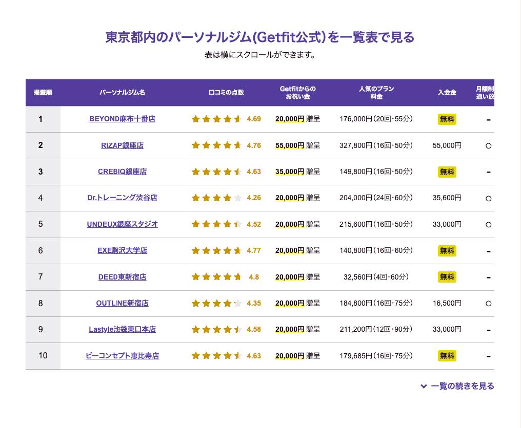Click the 33,000円 fee in UNDEUX銀座スタジオ row

point(447,224)
